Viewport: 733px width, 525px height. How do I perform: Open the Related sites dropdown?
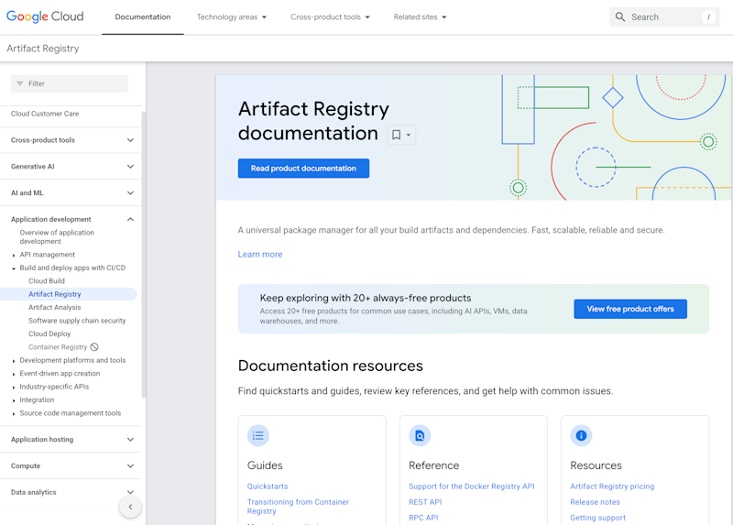pyautogui.click(x=420, y=16)
